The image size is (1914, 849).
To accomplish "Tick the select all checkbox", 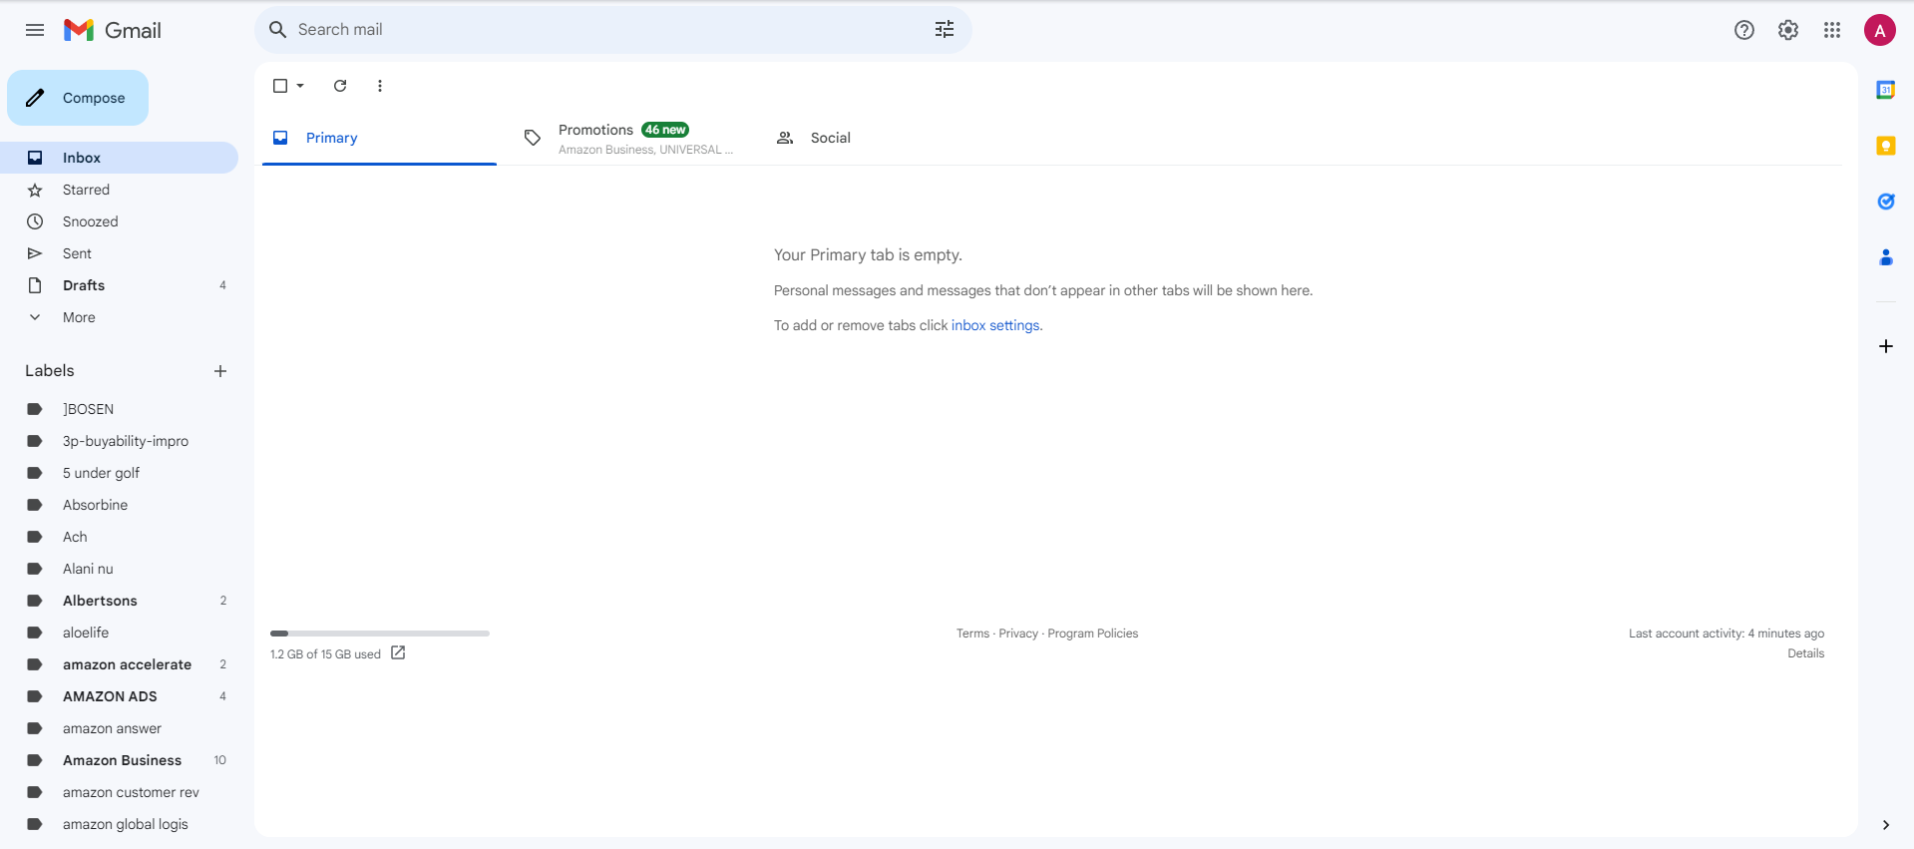I will click(x=280, y=86).
